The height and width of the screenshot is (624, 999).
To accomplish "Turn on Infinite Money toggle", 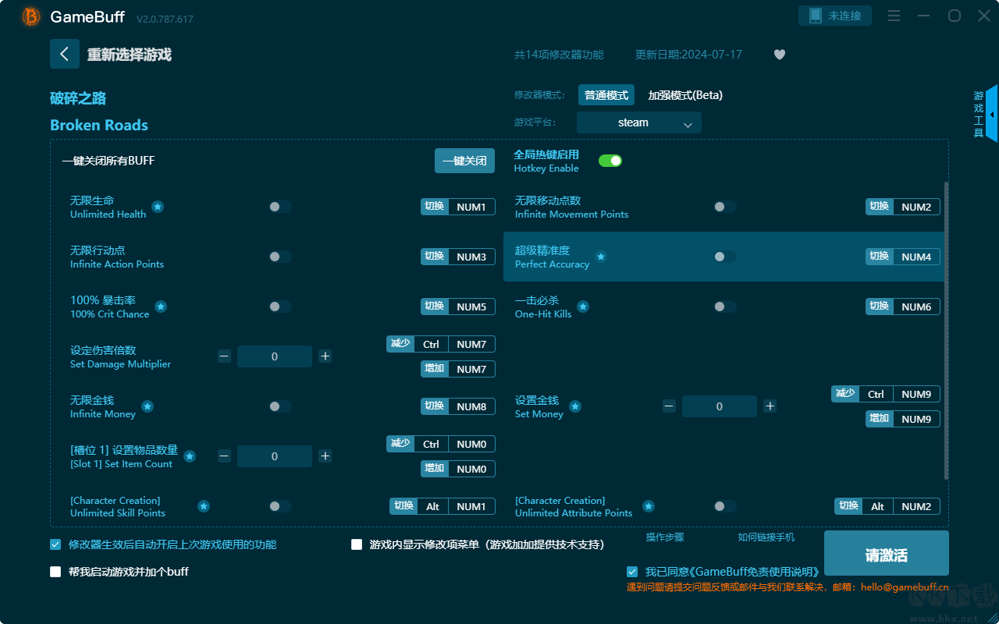I will point(280,406).
